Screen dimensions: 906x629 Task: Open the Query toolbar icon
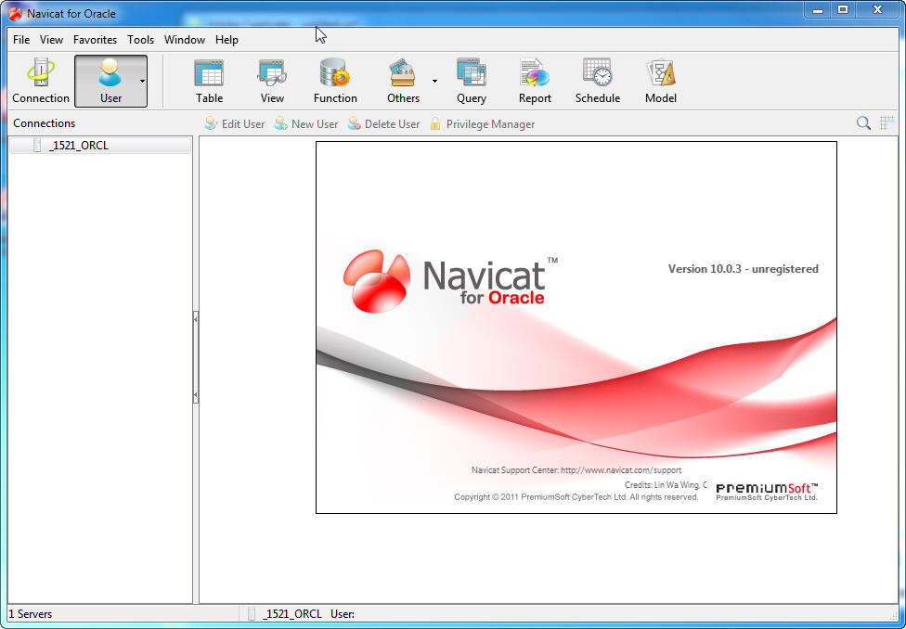(x=472, y=81)
